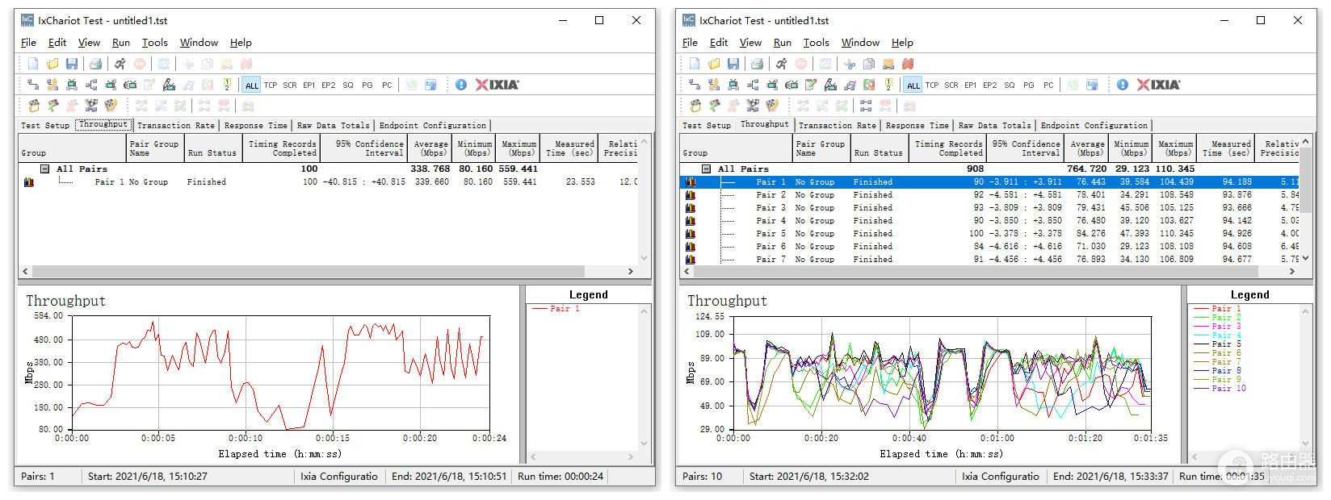Open the Run menu in right window
Image resolution: width=1331 pixels, height=500 pixels.
[782, 43]
